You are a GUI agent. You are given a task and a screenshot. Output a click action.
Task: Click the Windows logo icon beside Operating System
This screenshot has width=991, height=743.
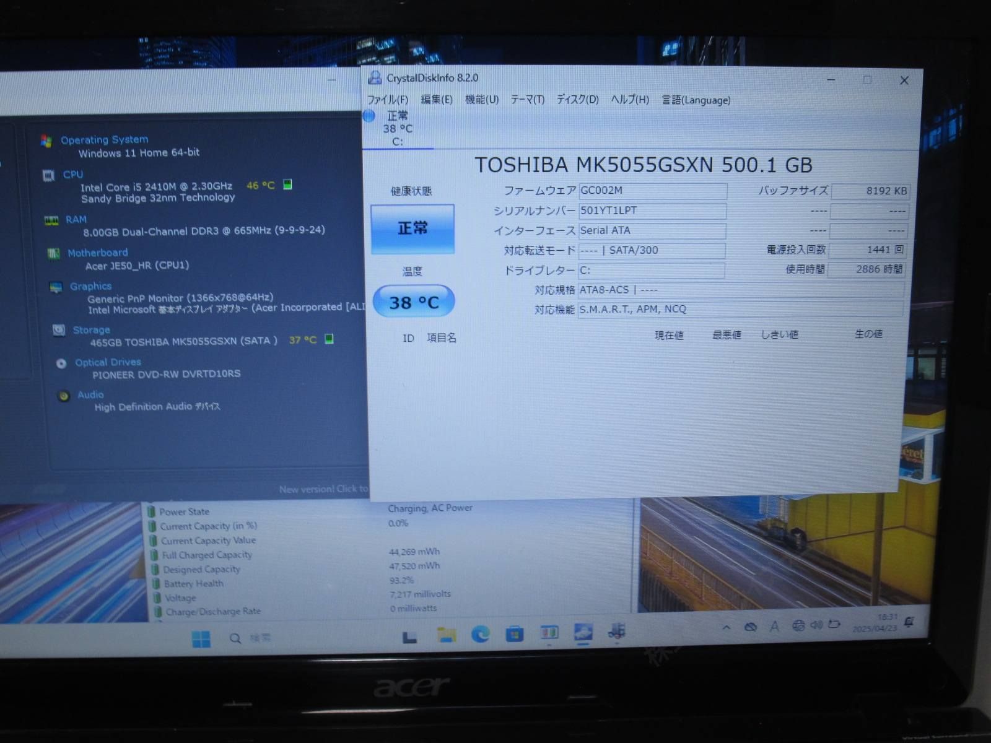point(46,141)
